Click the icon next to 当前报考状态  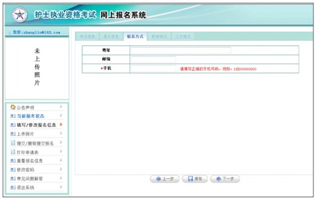tap(13, 116)
